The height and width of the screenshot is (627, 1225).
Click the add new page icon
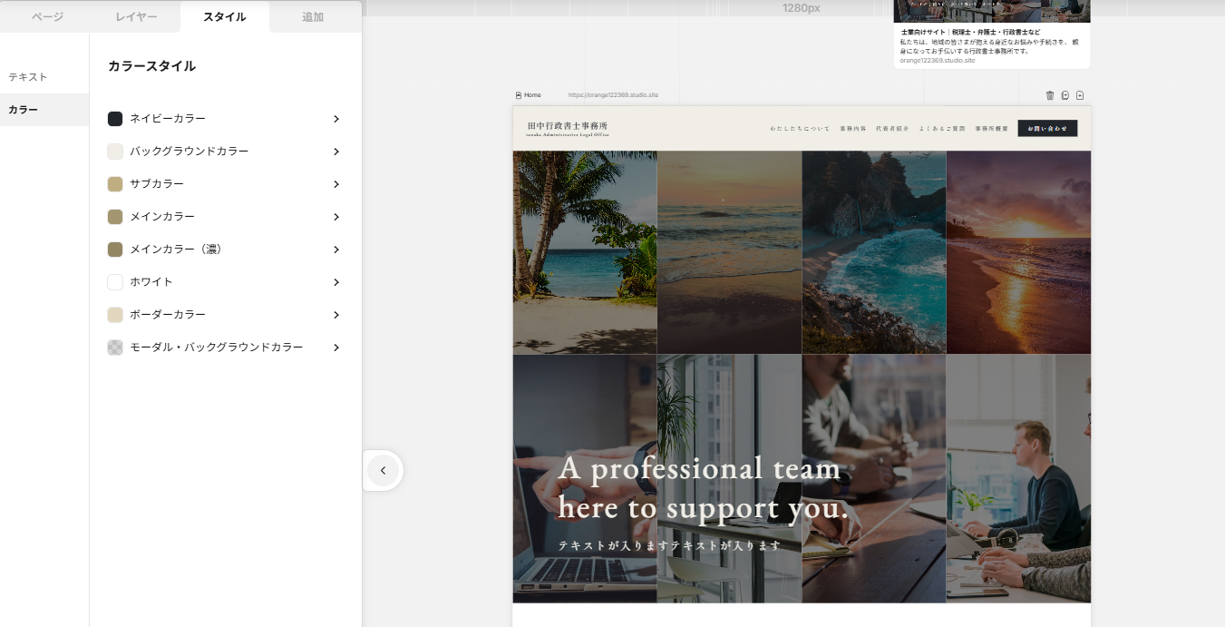[1080, 95]
